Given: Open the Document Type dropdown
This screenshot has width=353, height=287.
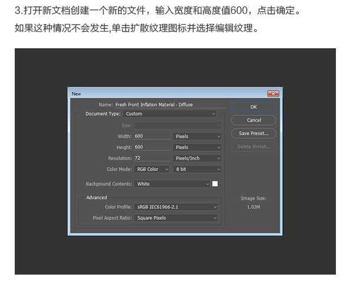Looking at the screenshot, I should coord(170,114).
